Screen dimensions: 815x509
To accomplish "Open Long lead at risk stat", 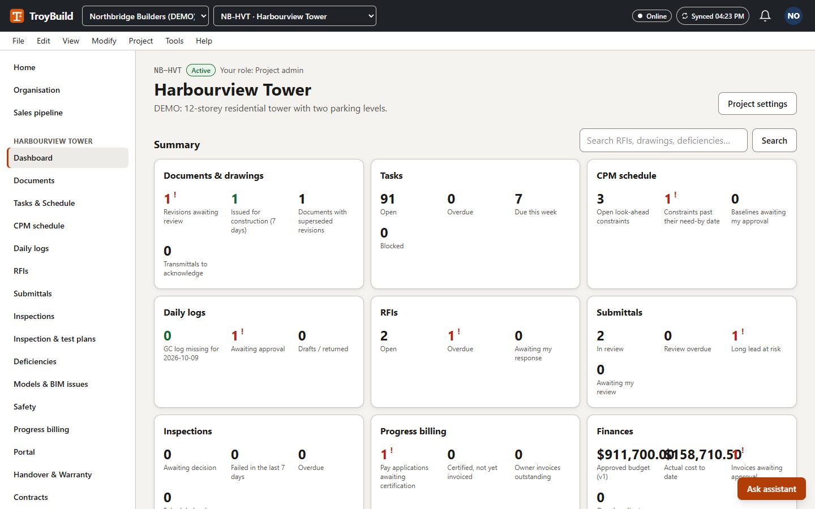I will coord(759,340).
